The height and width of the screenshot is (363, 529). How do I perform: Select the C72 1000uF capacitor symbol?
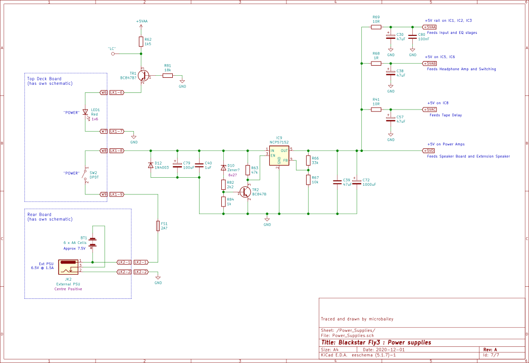357,182
